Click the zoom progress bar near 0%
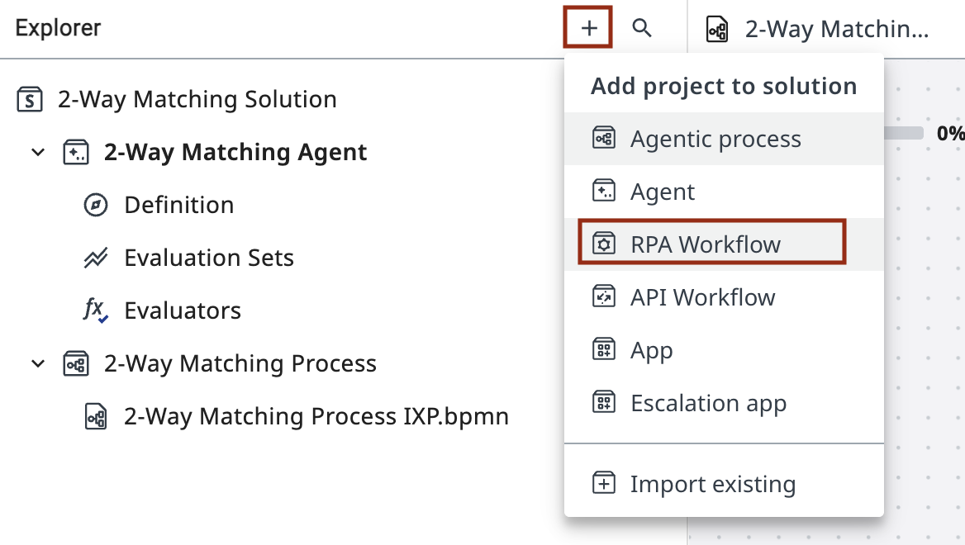965x545 pixels. point(904,133)
